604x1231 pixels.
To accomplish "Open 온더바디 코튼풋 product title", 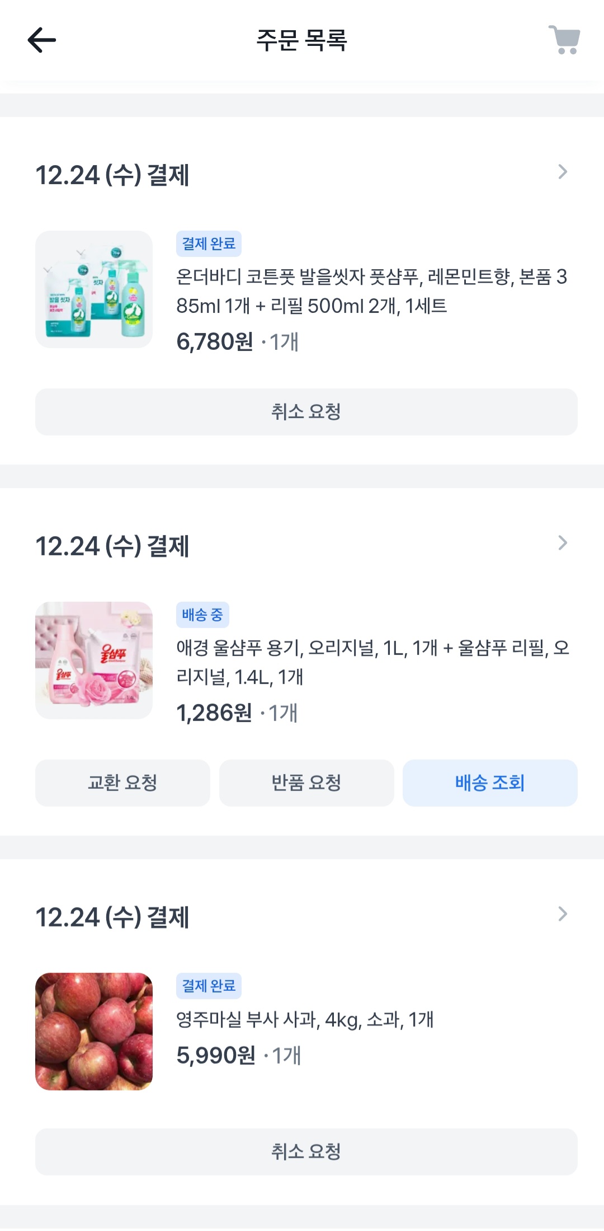I will point(371,291).
